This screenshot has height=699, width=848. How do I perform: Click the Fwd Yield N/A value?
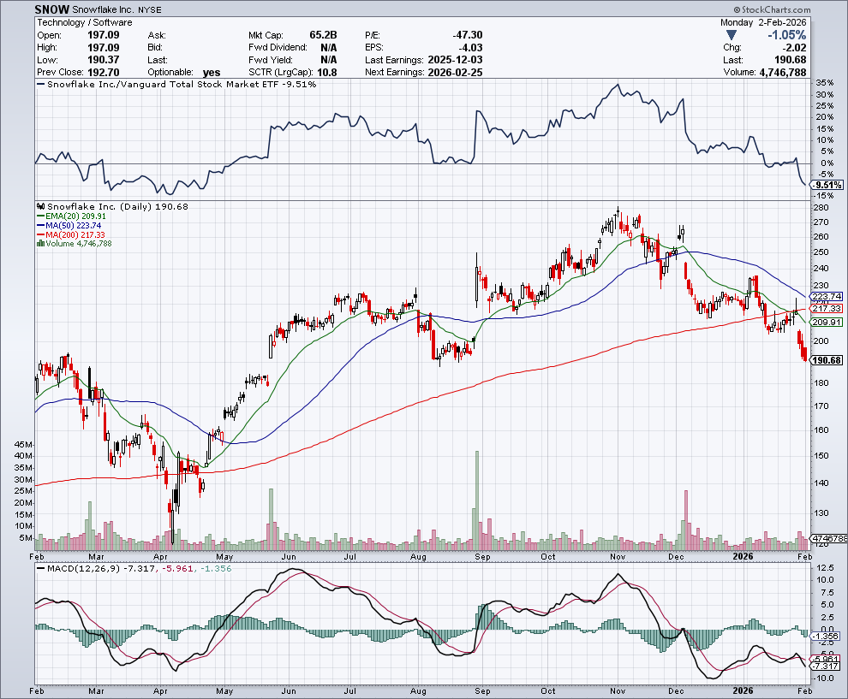coord(328,60)
